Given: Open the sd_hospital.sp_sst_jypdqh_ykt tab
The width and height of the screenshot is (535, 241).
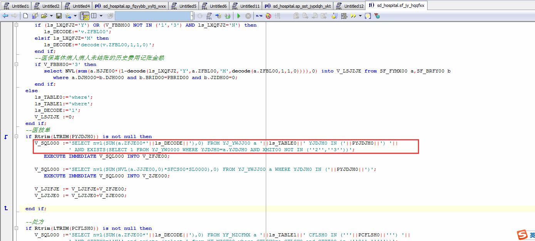Looking at the screenshot, I should pyautogui.click(x=298, y=6).
